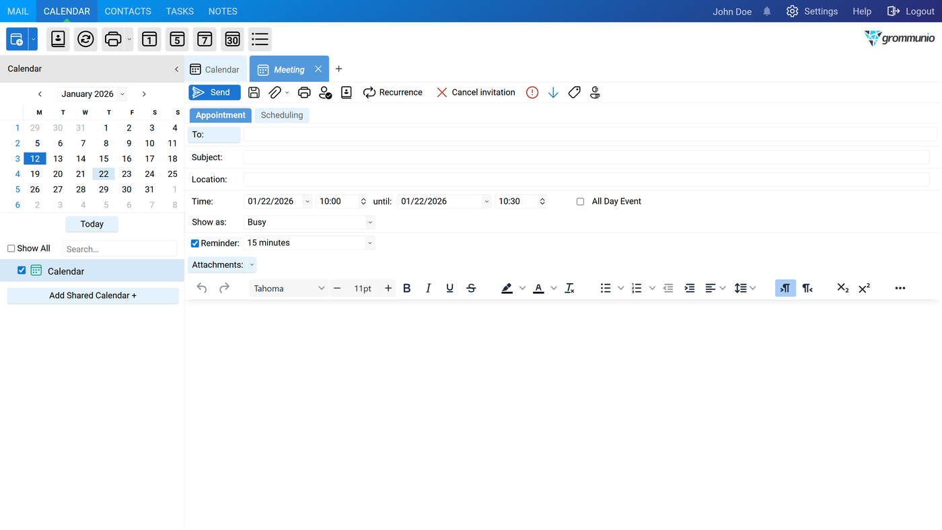Apply subscript formatting
The image size is (942, 530).
(842, 288)
